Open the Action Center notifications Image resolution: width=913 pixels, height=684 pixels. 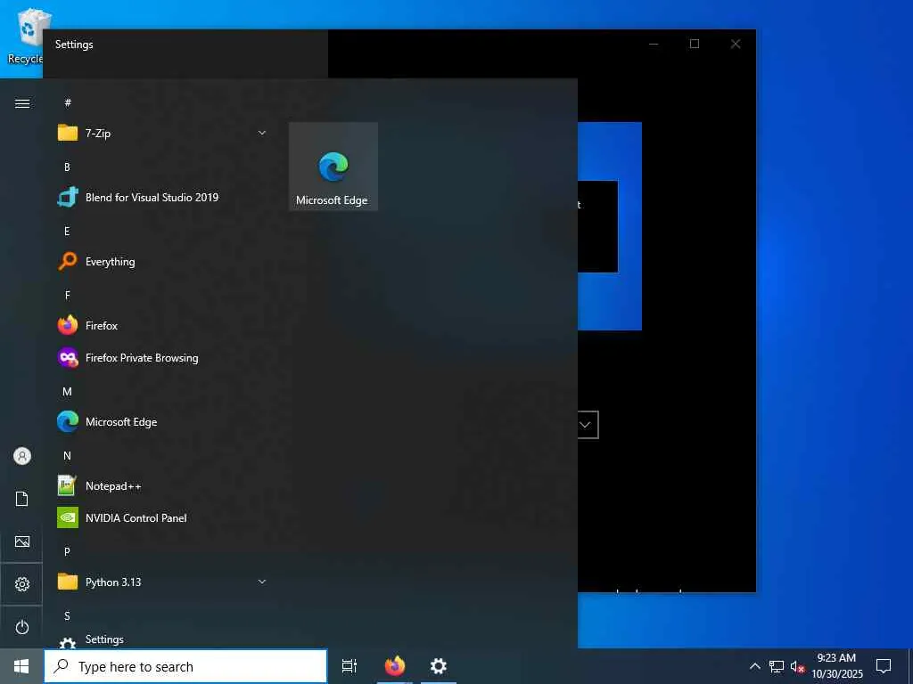click(x=884, y=666)
